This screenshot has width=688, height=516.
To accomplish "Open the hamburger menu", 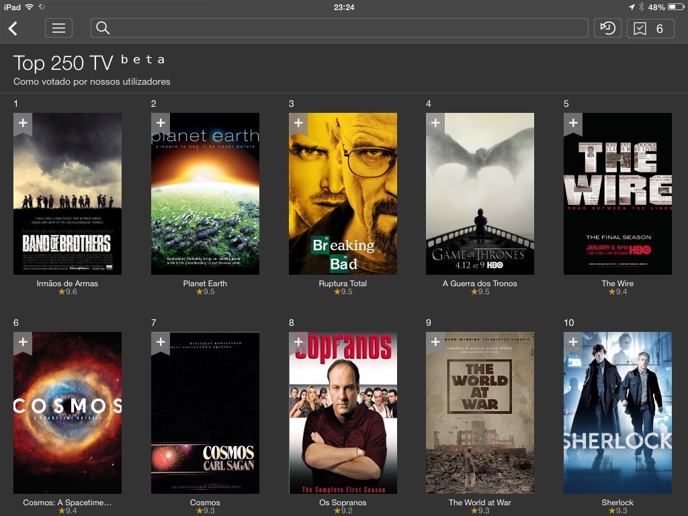I will click(58, 28).
